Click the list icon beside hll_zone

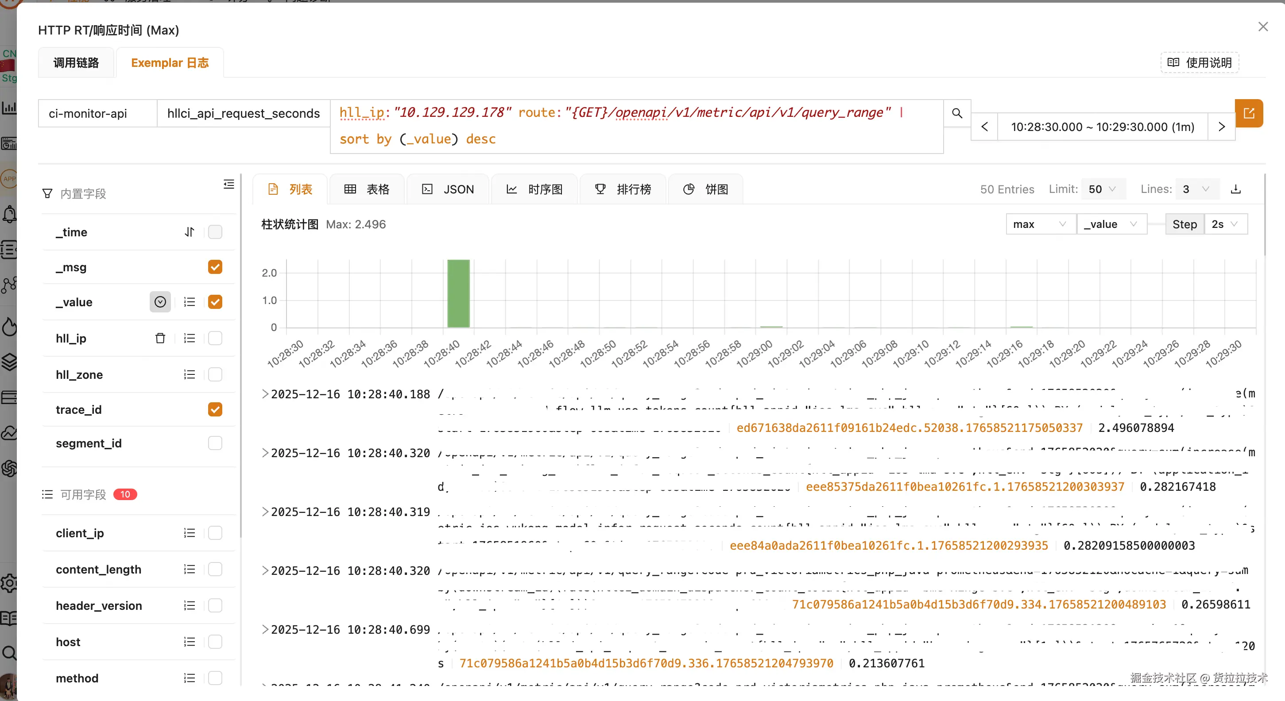click(x=189, y=374)
